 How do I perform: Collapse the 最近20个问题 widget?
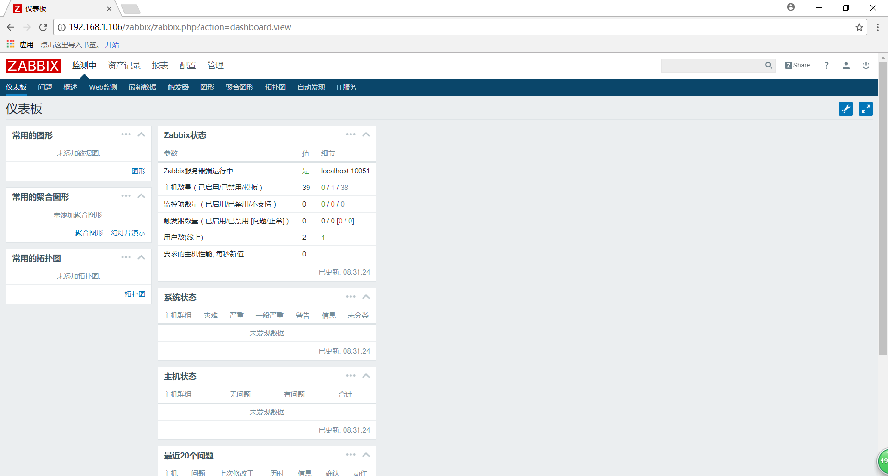[366, 455]
